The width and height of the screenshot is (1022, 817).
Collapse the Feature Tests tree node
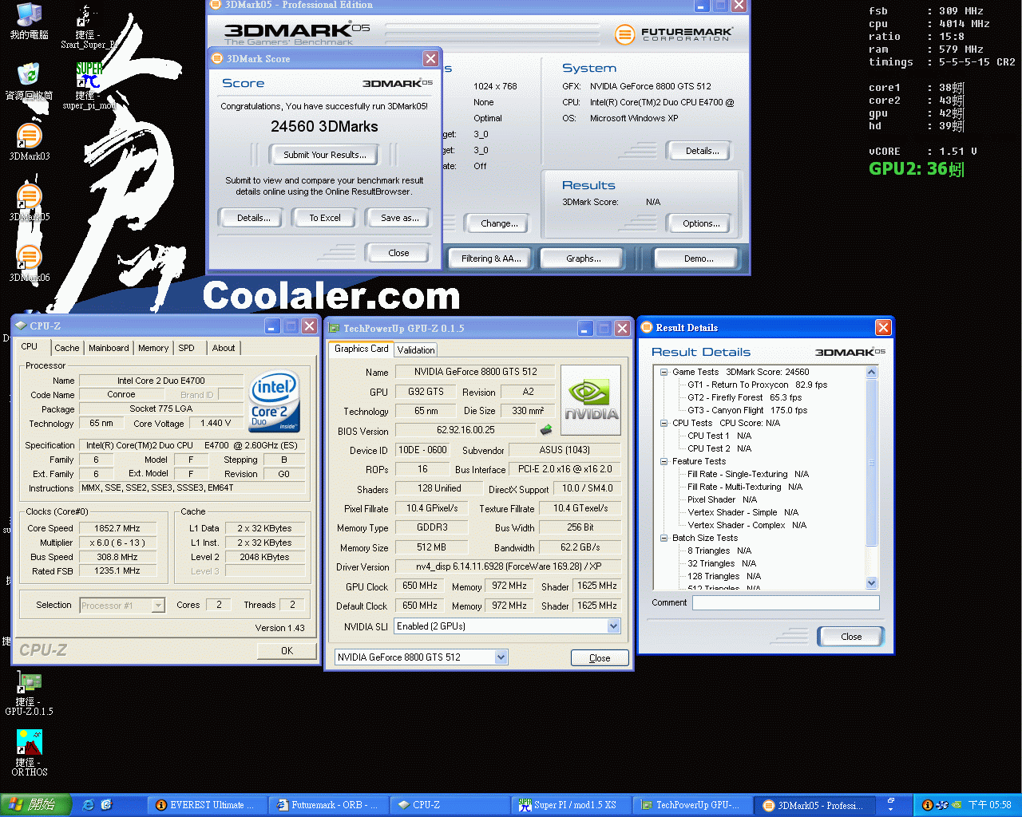click(664, 461)
